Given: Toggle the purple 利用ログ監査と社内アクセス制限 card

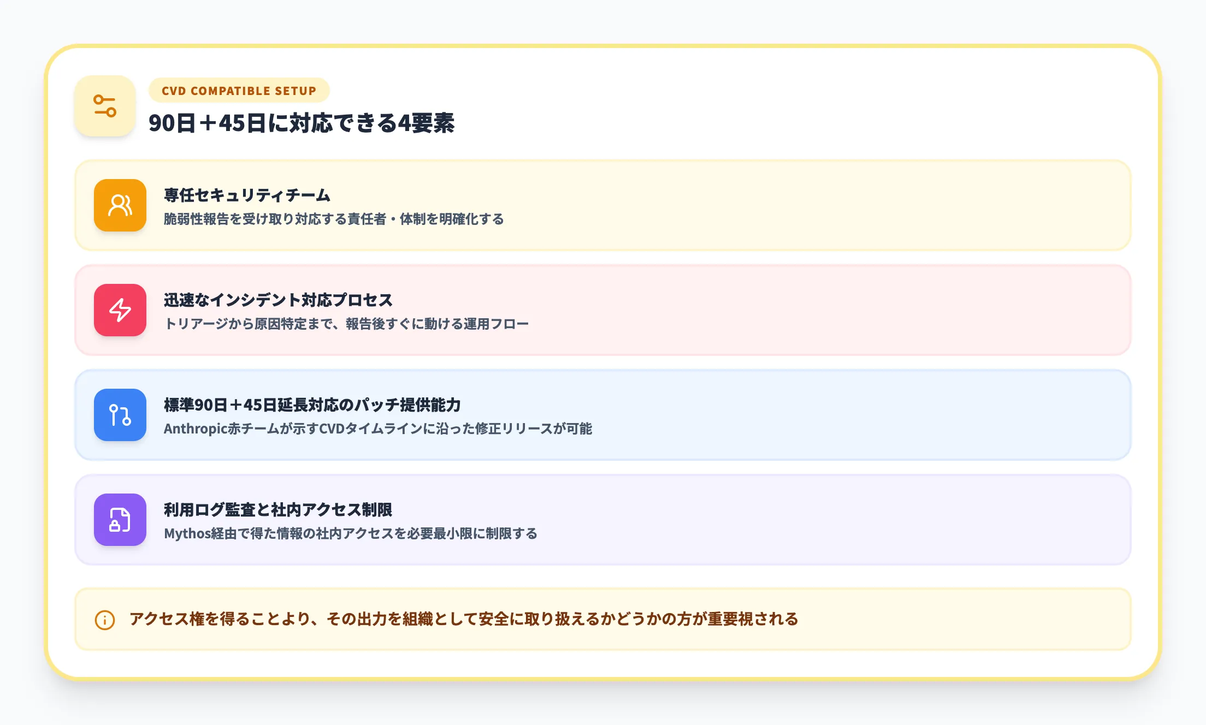Looking at the screenshot, I should [601, 520].
